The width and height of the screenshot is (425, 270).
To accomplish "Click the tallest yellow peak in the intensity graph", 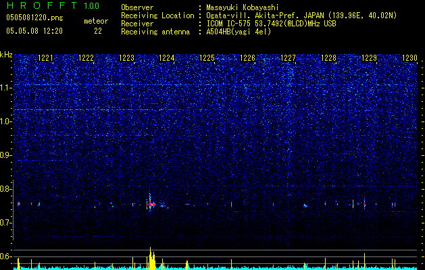I will pos(151,258).
